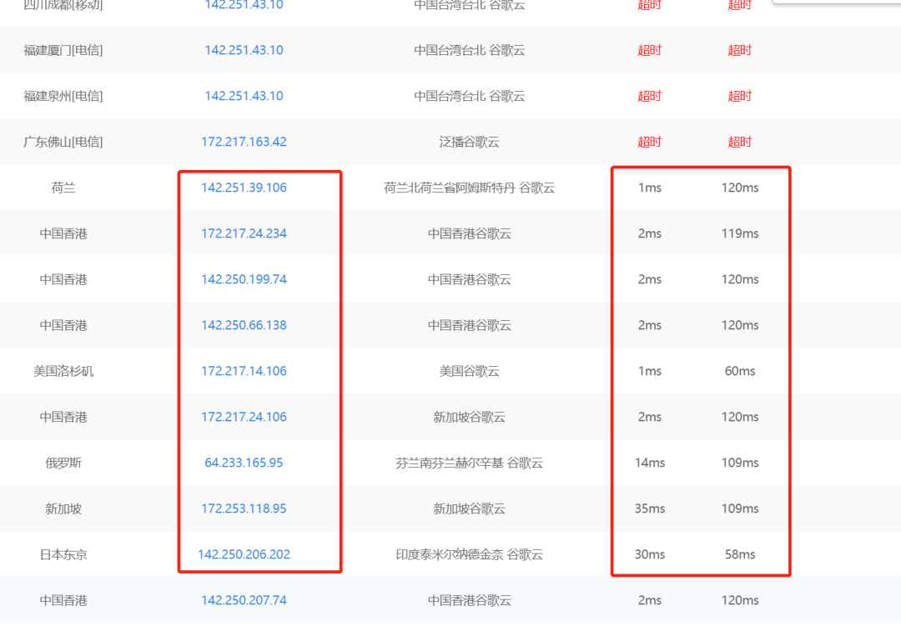The height and width of the screenshot is (626, 901).
Task: Select 中国香港 in the 172.217.24.234 row
Action: click(63, 233)
